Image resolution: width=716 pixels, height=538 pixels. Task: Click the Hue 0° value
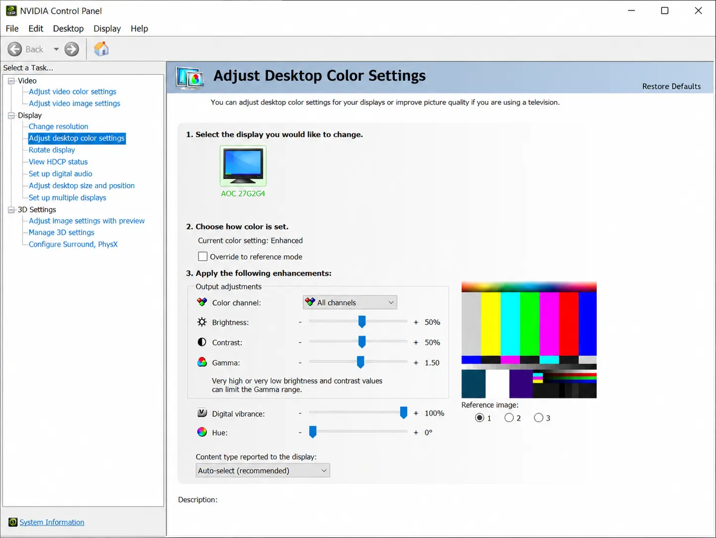(428, 433)
